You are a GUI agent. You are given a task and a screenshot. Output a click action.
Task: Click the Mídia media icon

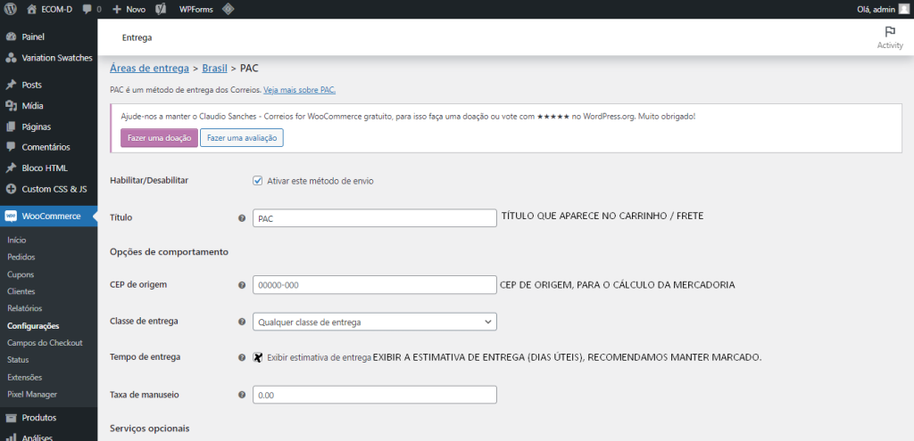pyautogui.click(x=11, y=105)
